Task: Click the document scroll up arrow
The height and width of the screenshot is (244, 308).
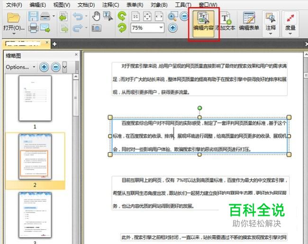Action: click(306, 54)
